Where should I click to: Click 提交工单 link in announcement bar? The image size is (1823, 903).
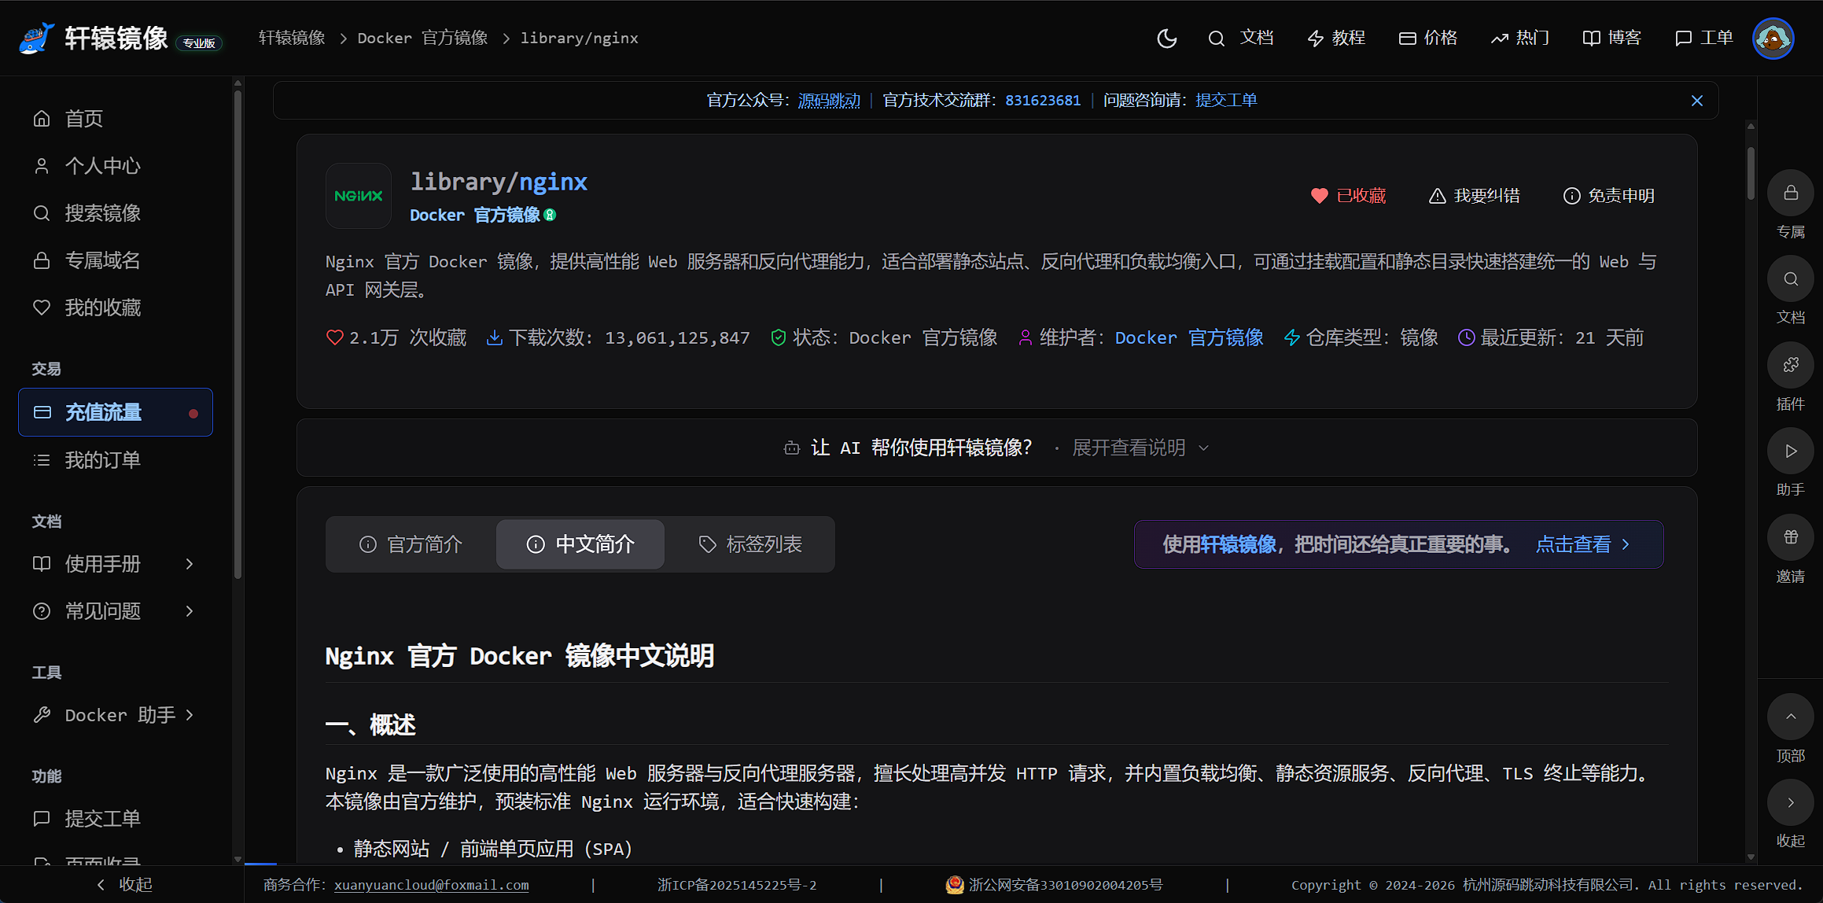pyautogui.click(x=1226, y=101)
